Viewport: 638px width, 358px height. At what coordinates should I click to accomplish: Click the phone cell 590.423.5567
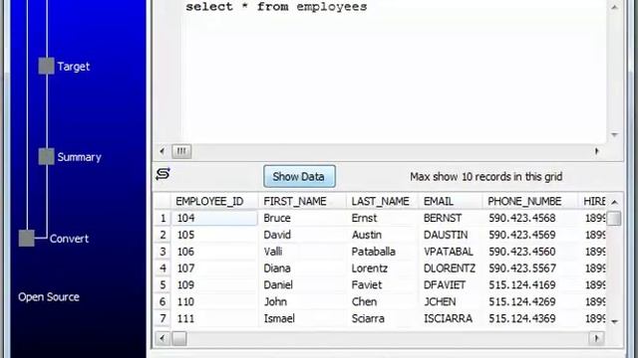pyautogui.click(x=529, y=268)
